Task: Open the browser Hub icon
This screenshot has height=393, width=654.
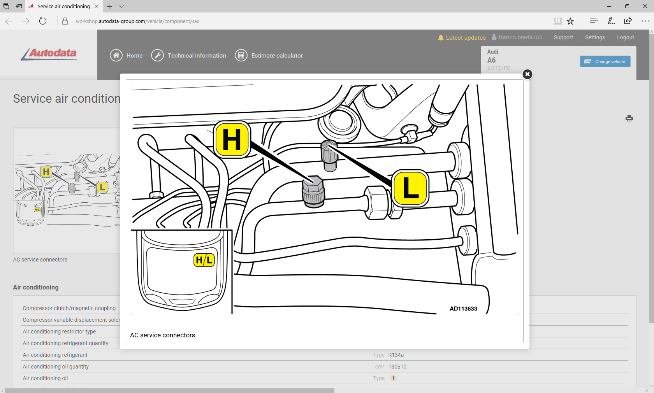Action: [594, 21]
